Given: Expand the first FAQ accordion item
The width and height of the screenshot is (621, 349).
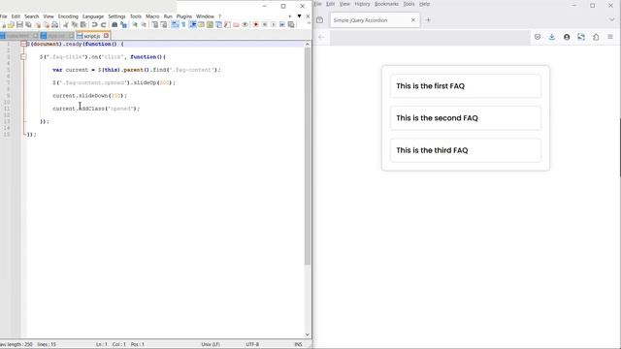Looking at the screenshot, I should 466,86.
